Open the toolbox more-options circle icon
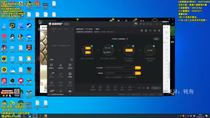 click(x=72, y=60)
